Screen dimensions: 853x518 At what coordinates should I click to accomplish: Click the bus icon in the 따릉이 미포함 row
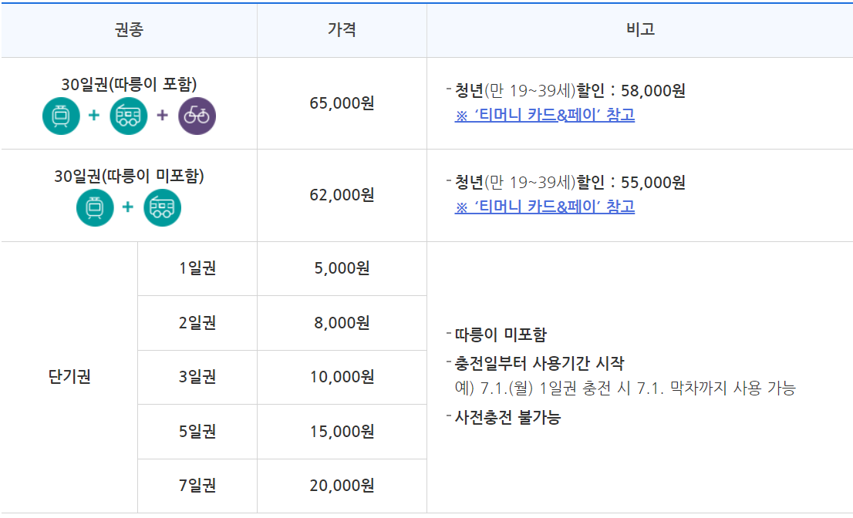[162, 207]
